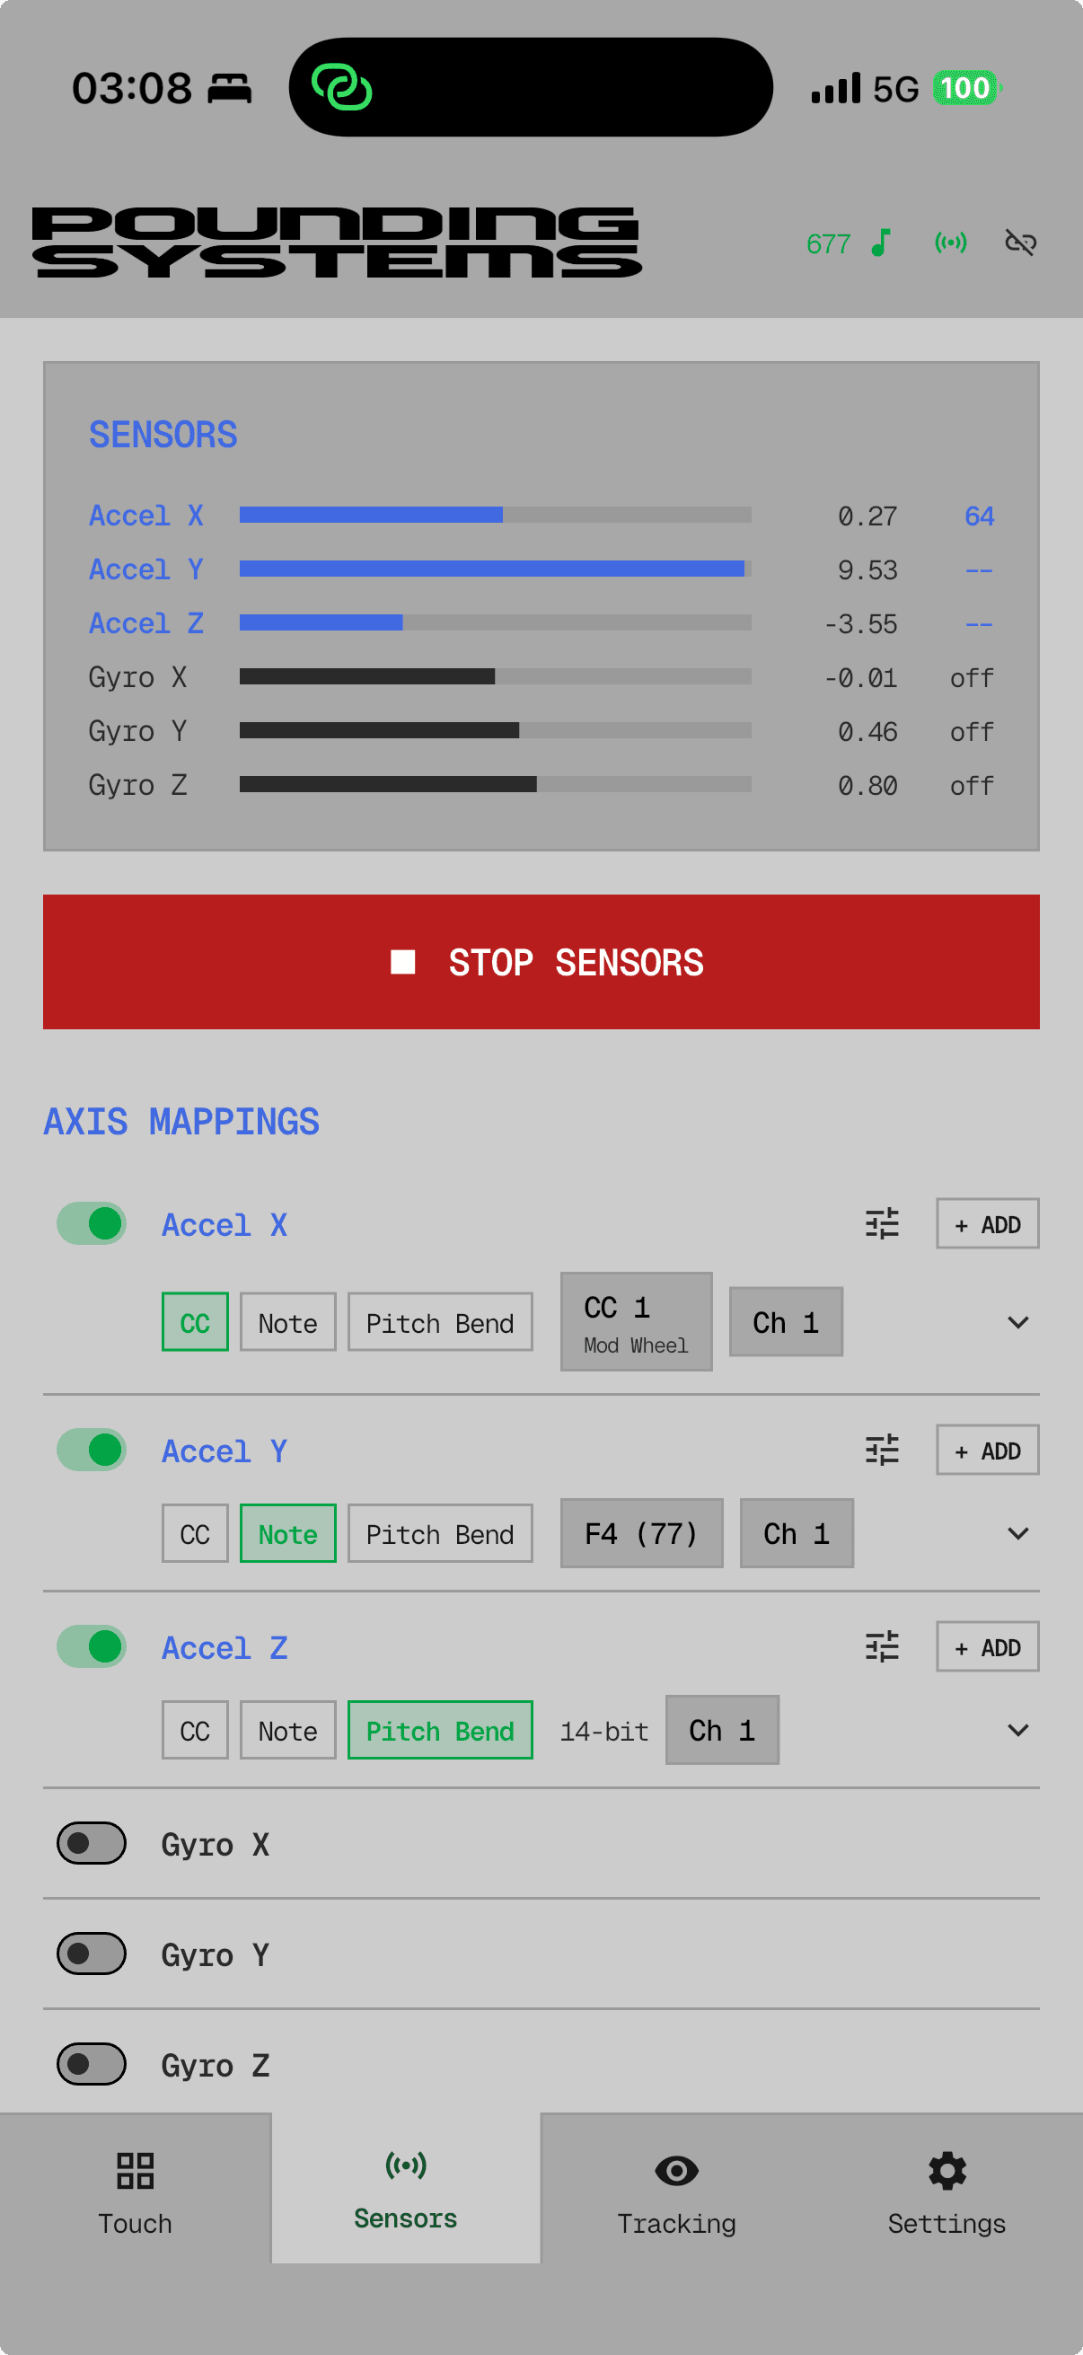Turn on the Gyro Z mapping toggle
The height and width of the screenshot is (2355, 1083).
tap(91, 2064)
